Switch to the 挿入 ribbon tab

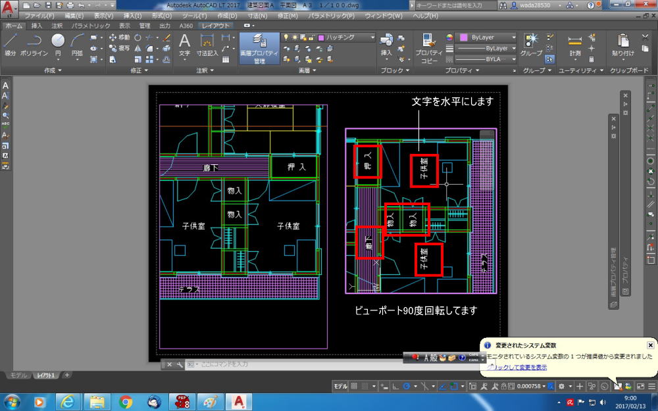37,26
